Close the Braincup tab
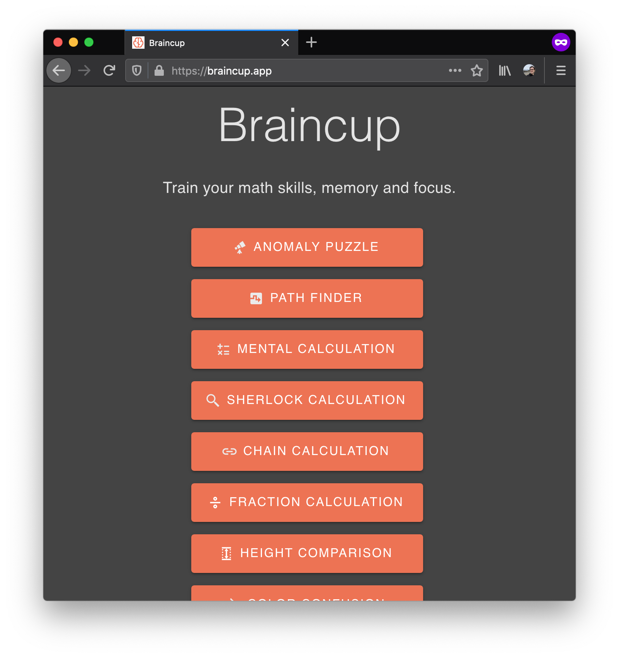Image resolution: width=619 pixels, height=658 pixels. [x=285, y=43]
